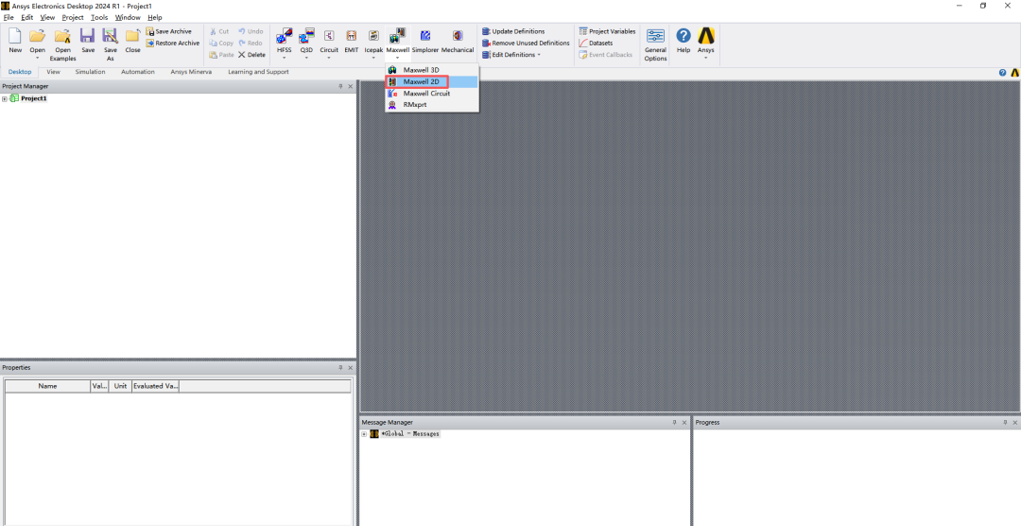
Task: Open the File menu
Action: (9, 18)
